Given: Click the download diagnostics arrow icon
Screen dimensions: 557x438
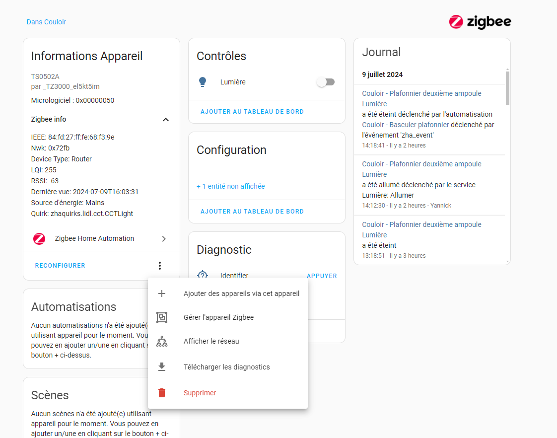Looking at the screenshot, I should (x=162, y=366).
